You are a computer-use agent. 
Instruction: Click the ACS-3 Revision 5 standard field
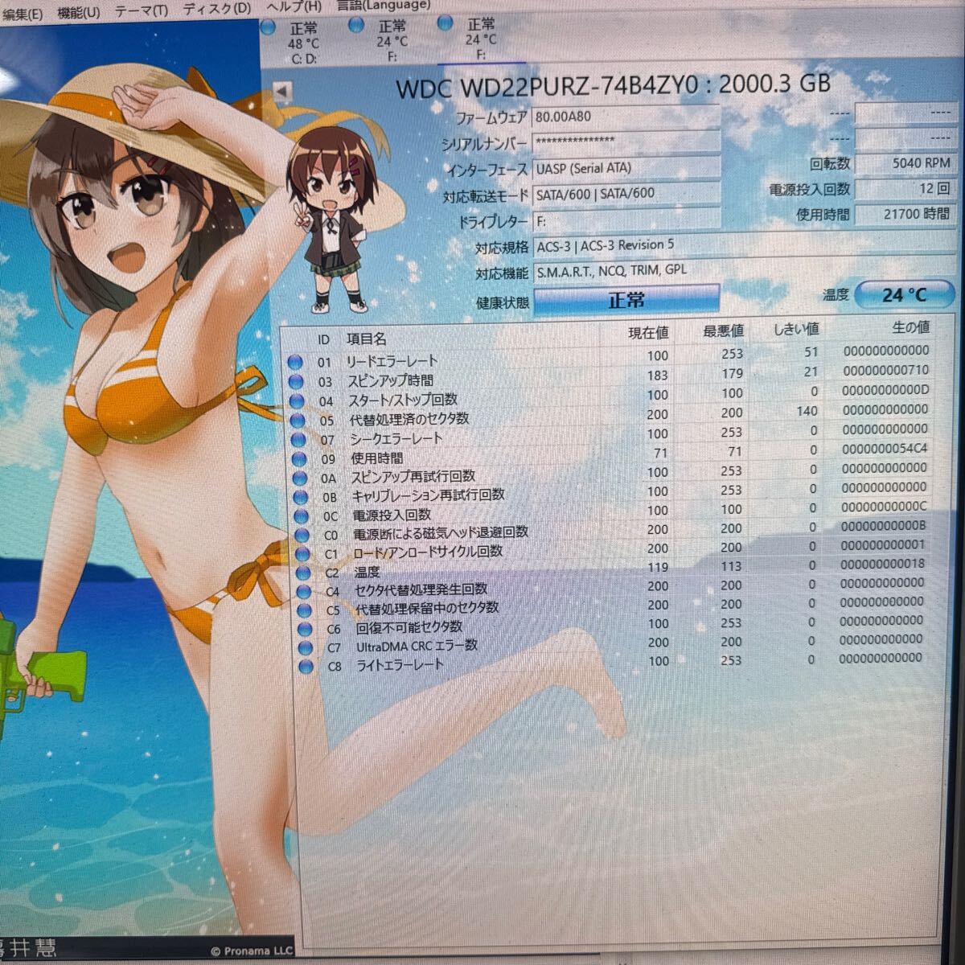pyautogui.click(x=744, y=245)
